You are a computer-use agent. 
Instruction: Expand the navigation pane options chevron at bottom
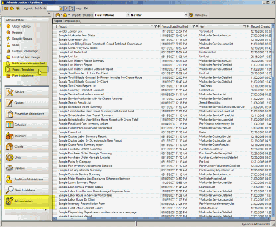[x=46, y=211]
